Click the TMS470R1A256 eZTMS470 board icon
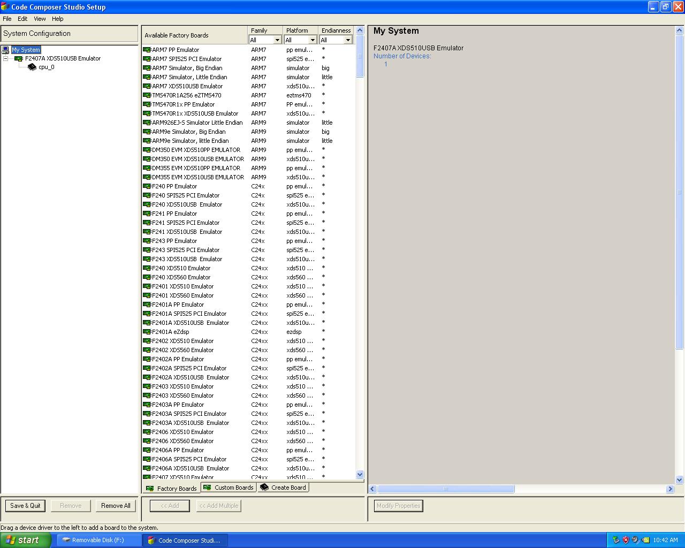Image resolution: width=685 pixels, height=548 pixels. click(x=147, y=95)
